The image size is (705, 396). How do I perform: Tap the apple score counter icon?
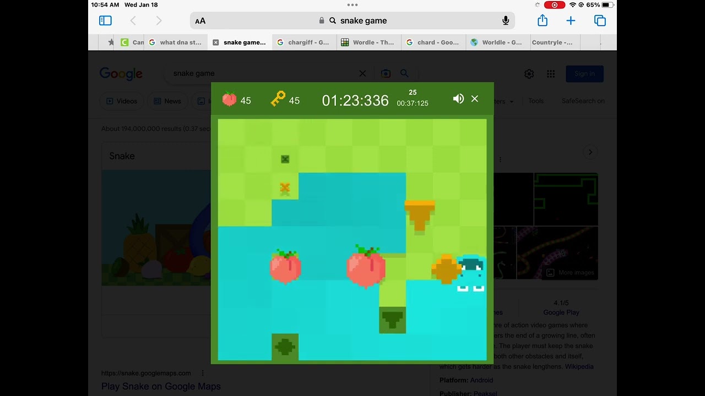229,99
